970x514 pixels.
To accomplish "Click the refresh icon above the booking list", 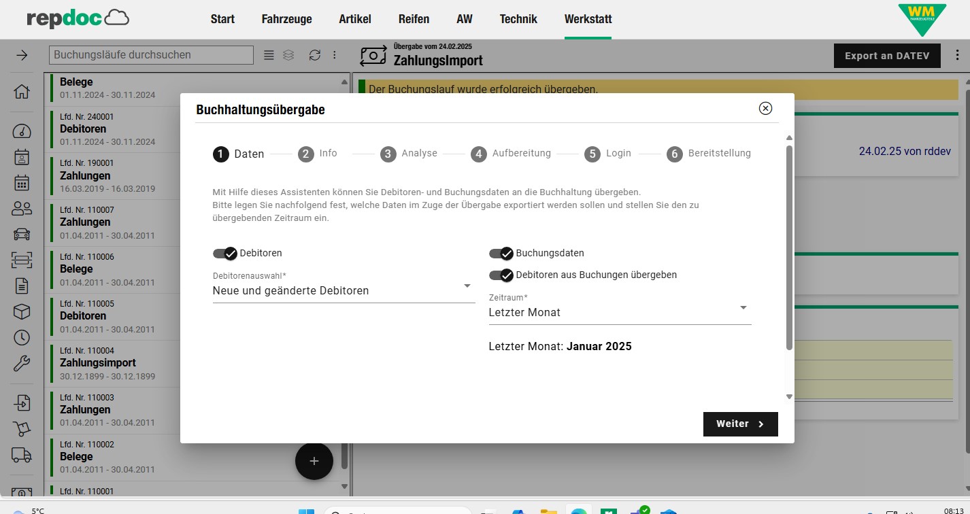I will coord(314,55).
